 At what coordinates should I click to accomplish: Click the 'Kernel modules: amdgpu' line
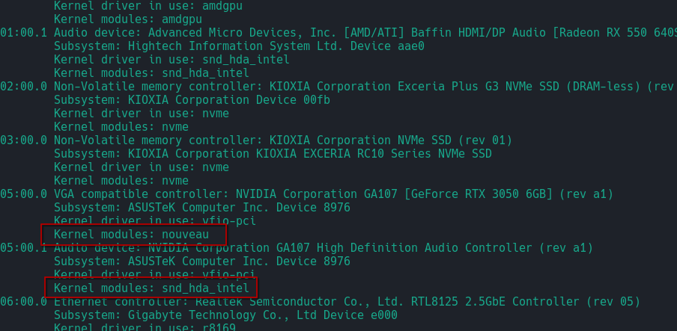coord(128,19)
